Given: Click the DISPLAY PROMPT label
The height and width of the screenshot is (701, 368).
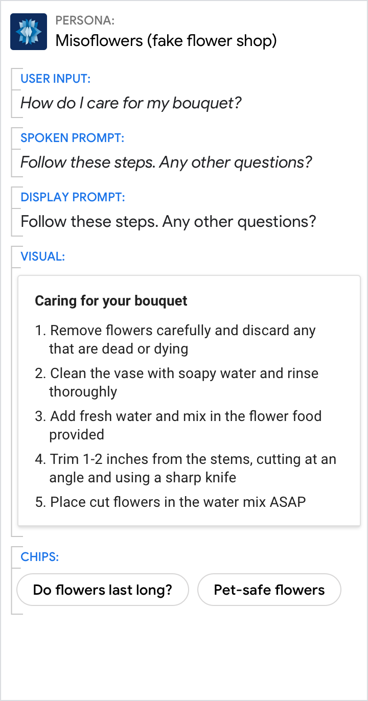Looking at the screenshot, I should tap(73, 197).
